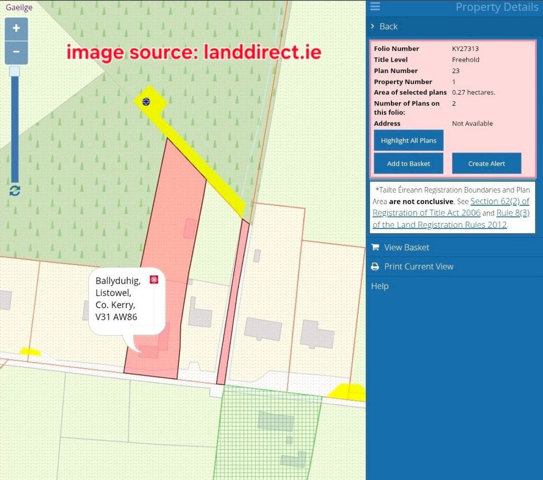Select the green hatched parcel on the map
This screenshot has height=480, width=543.
(267, 434)
